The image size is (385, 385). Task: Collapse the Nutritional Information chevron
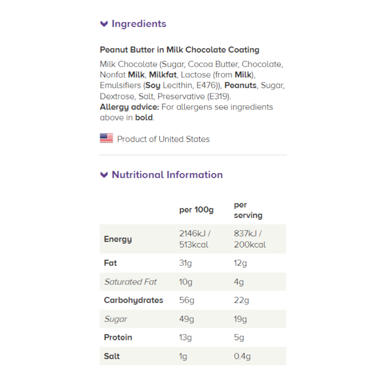104,175
